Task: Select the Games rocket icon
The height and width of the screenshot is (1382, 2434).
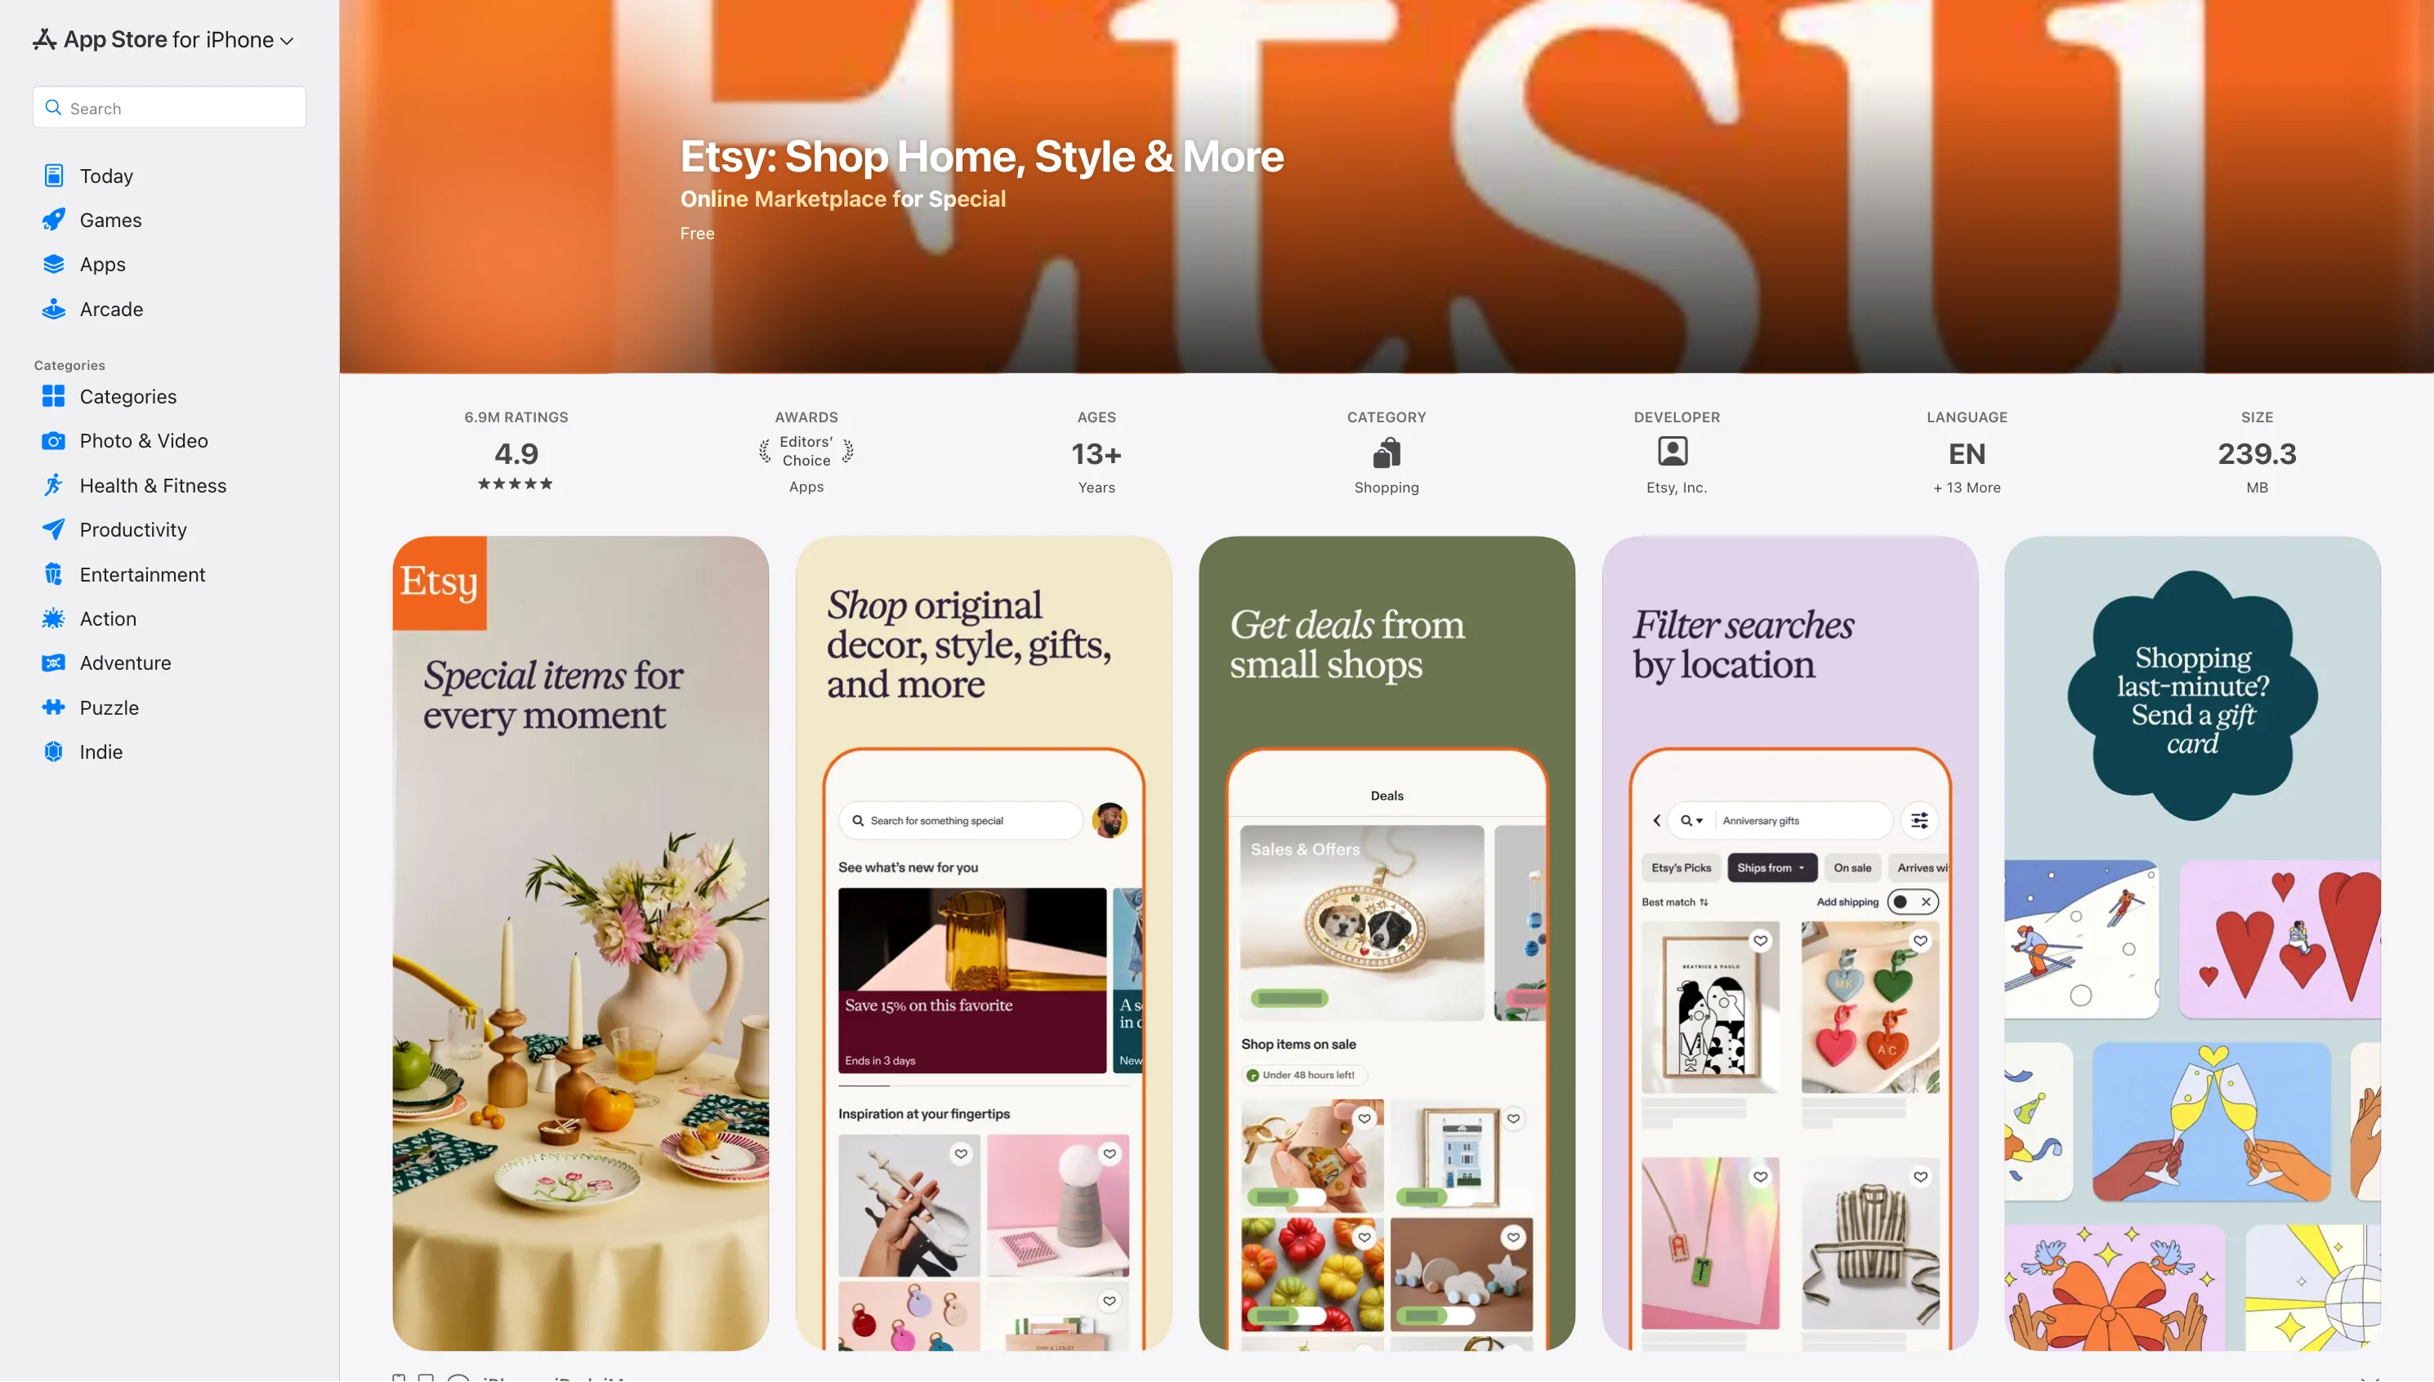Action: [x=54, y=221]
